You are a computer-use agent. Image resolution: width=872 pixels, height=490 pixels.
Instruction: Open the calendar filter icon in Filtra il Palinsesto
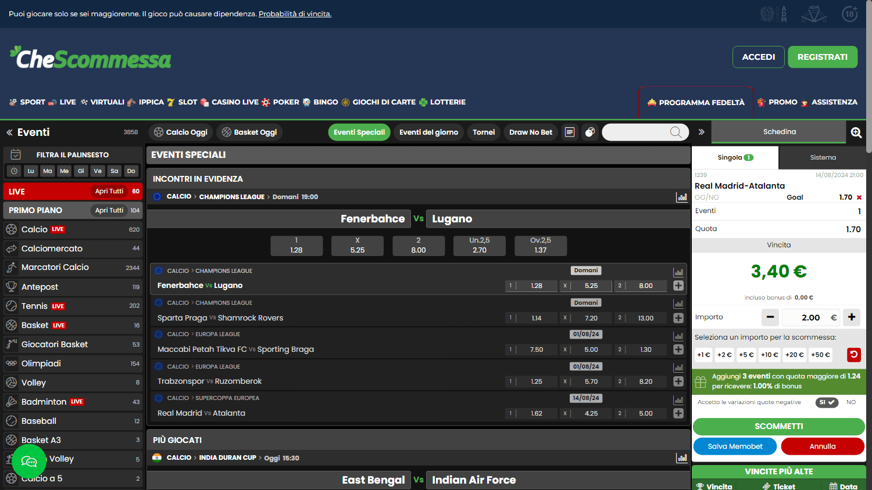pyautogui.click(x=16, y=155)
